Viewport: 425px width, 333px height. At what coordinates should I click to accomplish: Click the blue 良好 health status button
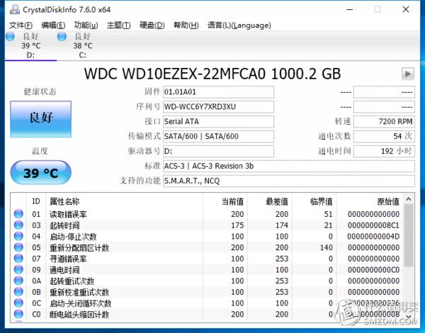(40, 119)
